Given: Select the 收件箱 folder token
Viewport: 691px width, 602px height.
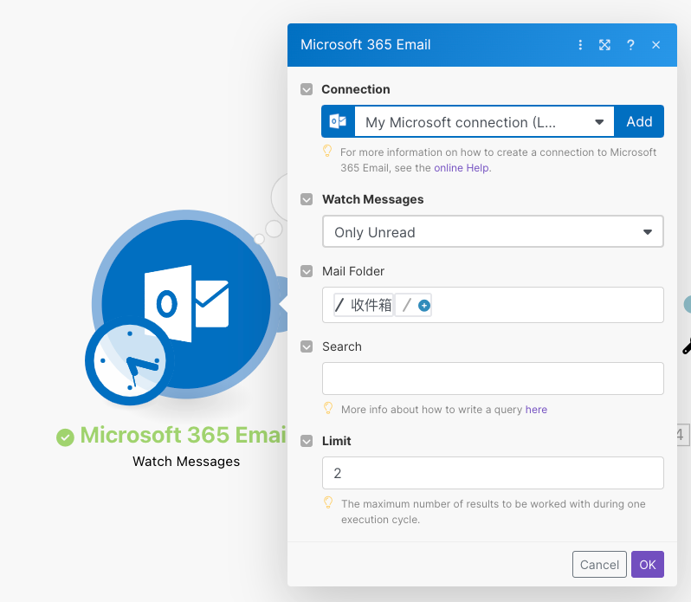Looking at the screenshot, I should click(364, 305).
